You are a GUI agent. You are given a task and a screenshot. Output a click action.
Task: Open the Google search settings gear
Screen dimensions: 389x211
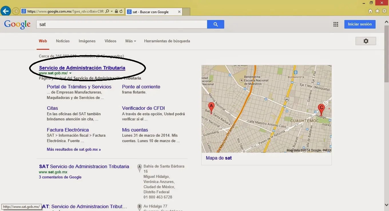point(366,41)
